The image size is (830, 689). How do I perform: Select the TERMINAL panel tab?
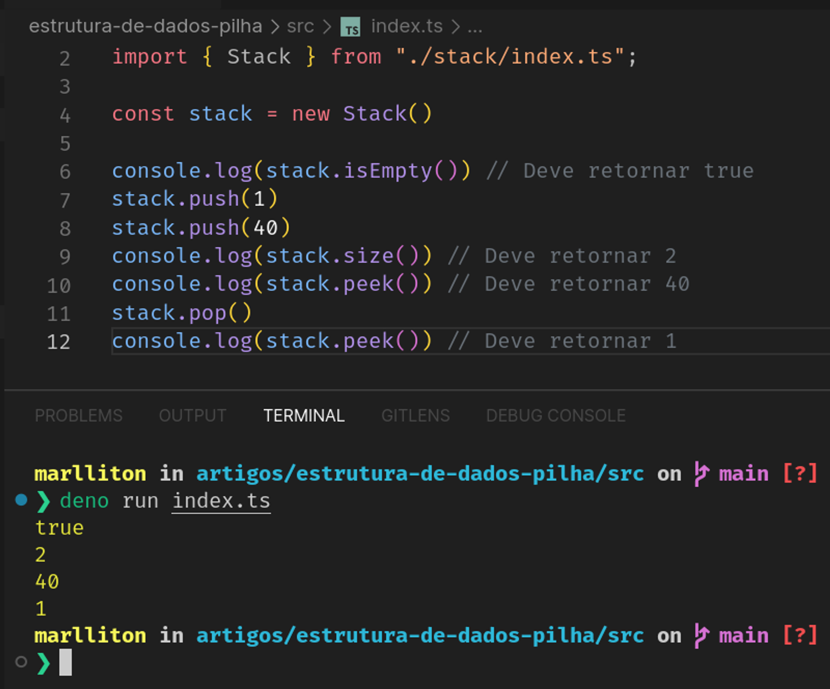[x=304, y=415]
